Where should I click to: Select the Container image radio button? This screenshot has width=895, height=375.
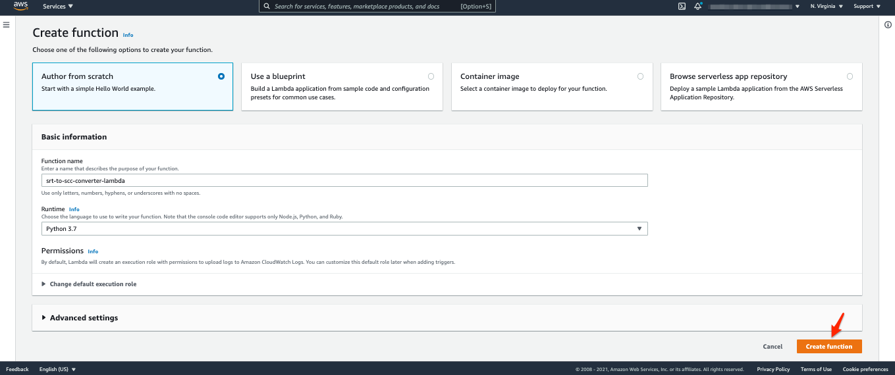pos(640,76)
